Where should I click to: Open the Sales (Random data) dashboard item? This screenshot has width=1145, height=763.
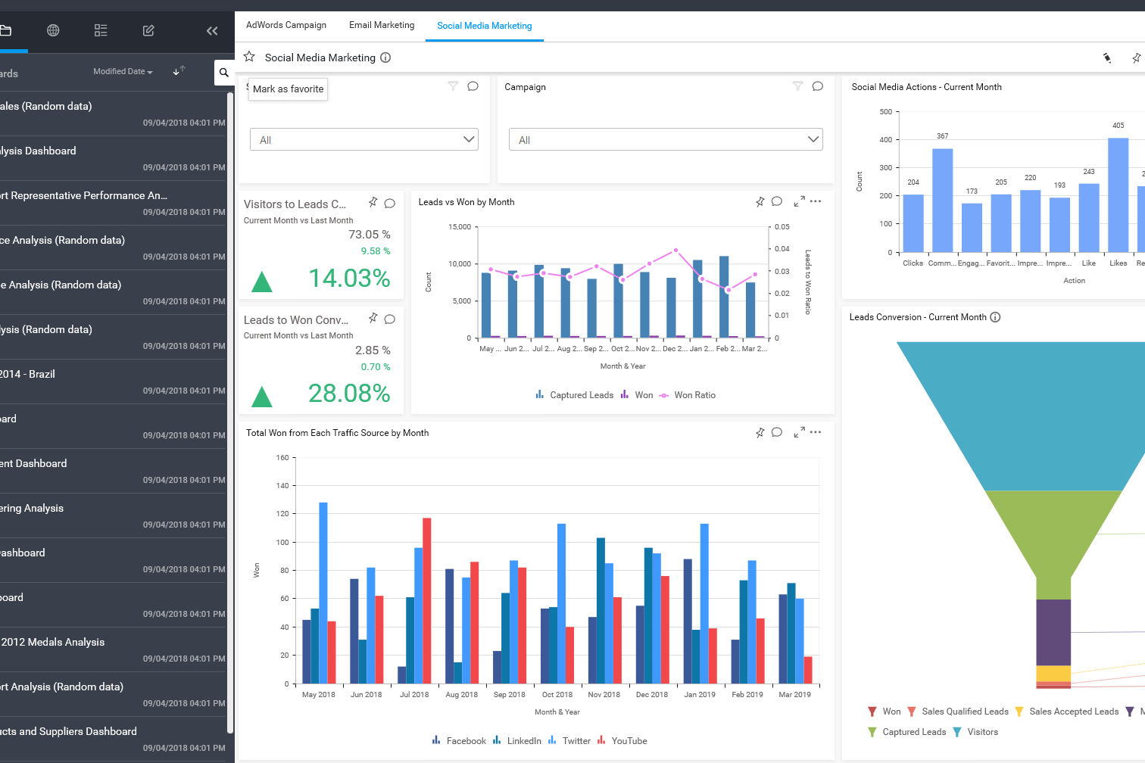tap(113, 114)
